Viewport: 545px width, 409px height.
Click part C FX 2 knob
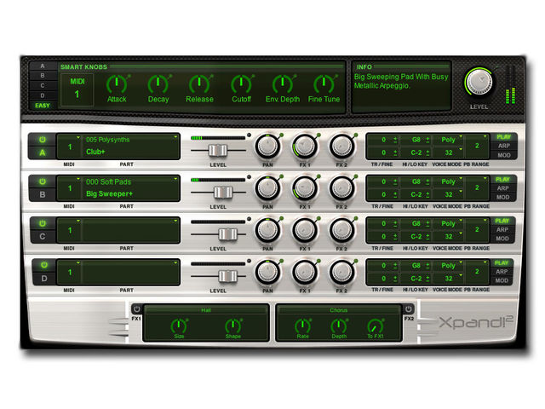[342, 230]
